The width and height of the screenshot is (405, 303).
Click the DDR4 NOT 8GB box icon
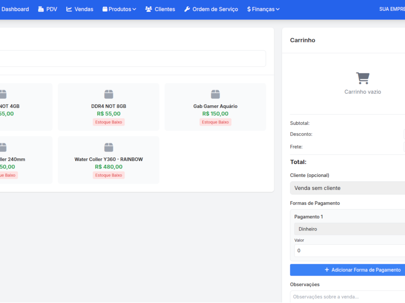tap(109, 94)
